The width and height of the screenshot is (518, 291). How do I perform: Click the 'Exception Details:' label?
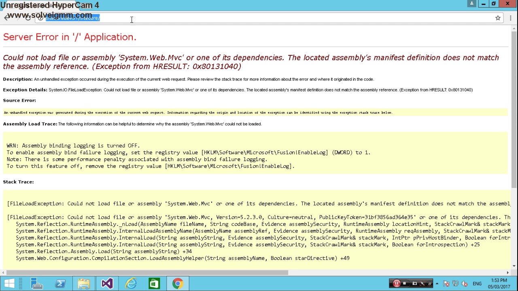(25, 90)
